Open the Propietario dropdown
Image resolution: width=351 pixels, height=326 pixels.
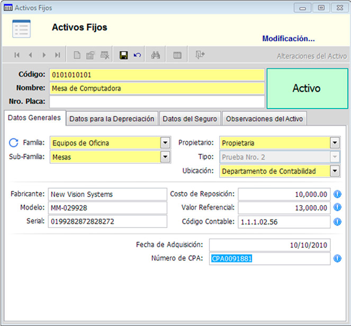pyautogui.click(x=334, y=143)
